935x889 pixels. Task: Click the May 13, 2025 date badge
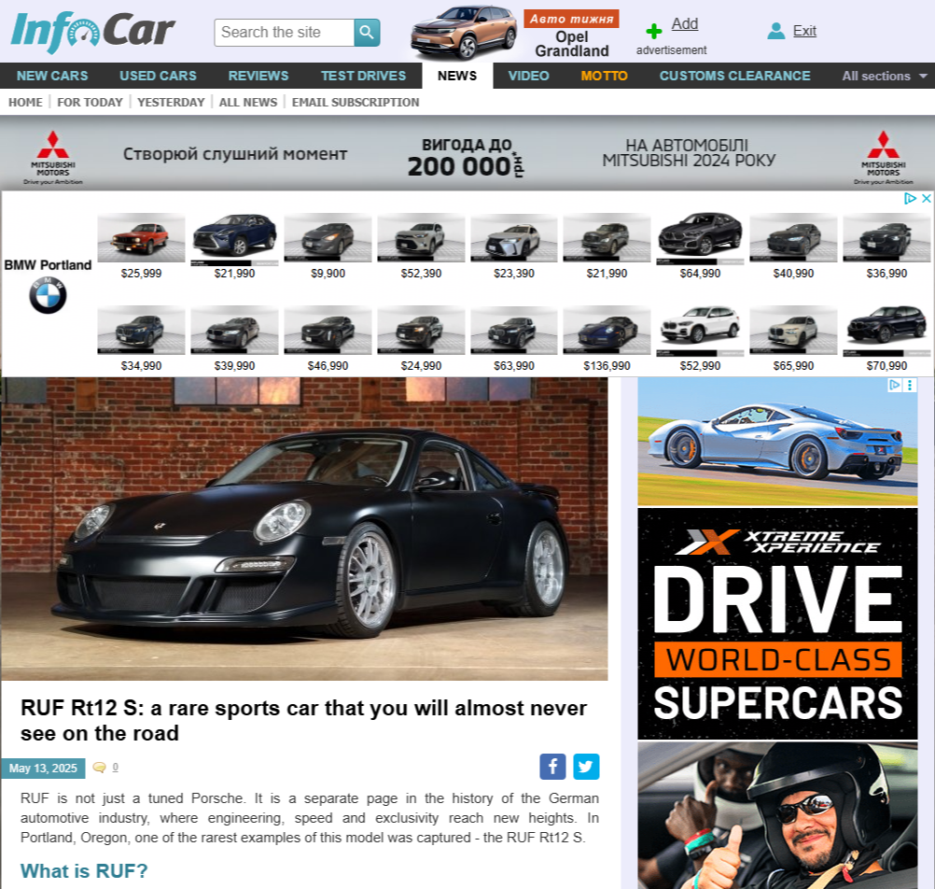pos(43,768)
